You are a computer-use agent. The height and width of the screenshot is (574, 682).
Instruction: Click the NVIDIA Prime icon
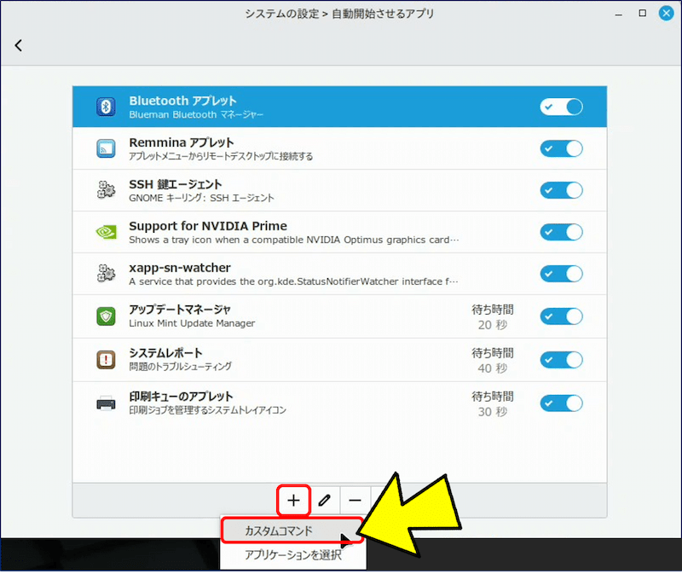(x=106, y=232)
